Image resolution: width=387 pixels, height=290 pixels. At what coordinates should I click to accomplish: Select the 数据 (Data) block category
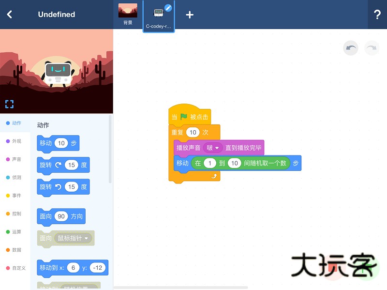click(x=15, y=250)
